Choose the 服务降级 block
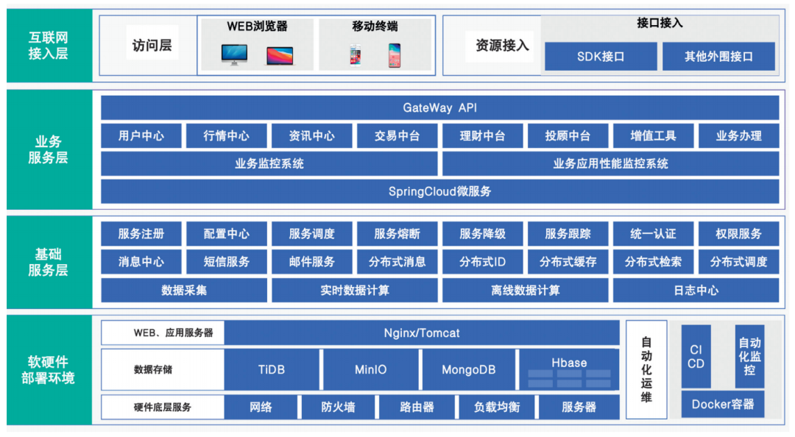 click(482, 234)
